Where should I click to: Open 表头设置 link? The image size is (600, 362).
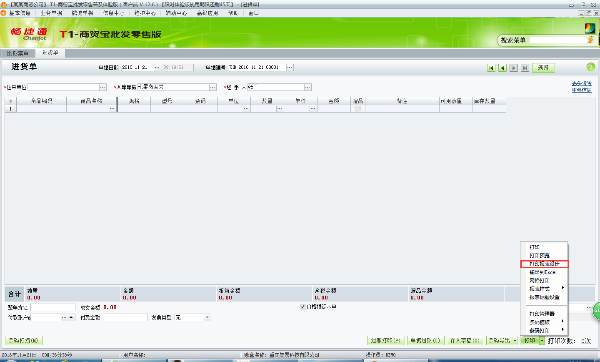(x=582, y=83)
